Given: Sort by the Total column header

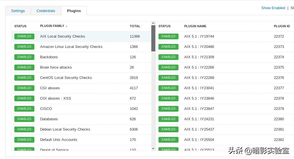Looking at the screenshot, I should [x=135, y=26].
